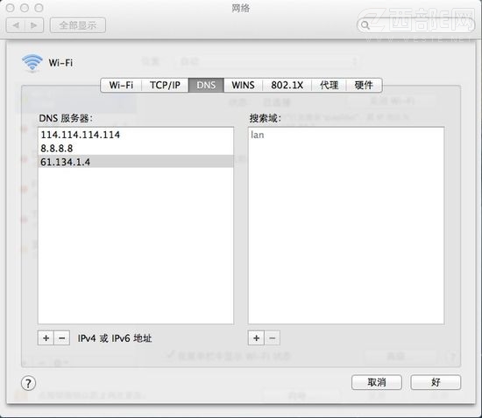
Task: Switch to the WINS tab
Action: point(243,85)
